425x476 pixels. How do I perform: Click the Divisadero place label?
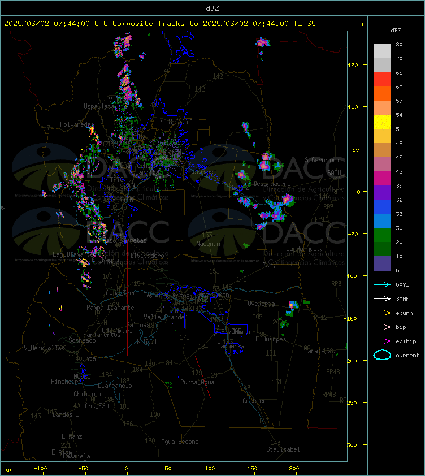pyautogui.click(x=148, y=256)
